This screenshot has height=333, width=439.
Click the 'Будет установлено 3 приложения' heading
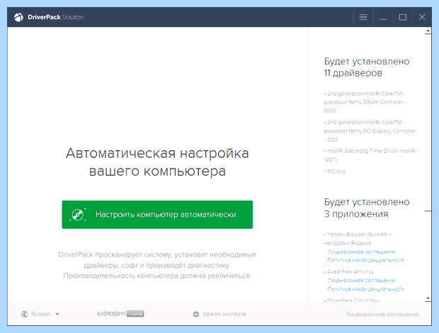coord(367,208)
